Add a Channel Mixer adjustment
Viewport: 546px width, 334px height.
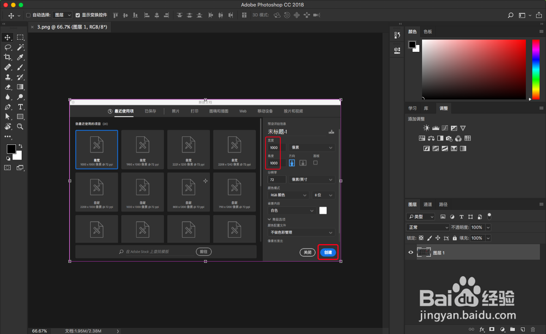pos(458,138)
